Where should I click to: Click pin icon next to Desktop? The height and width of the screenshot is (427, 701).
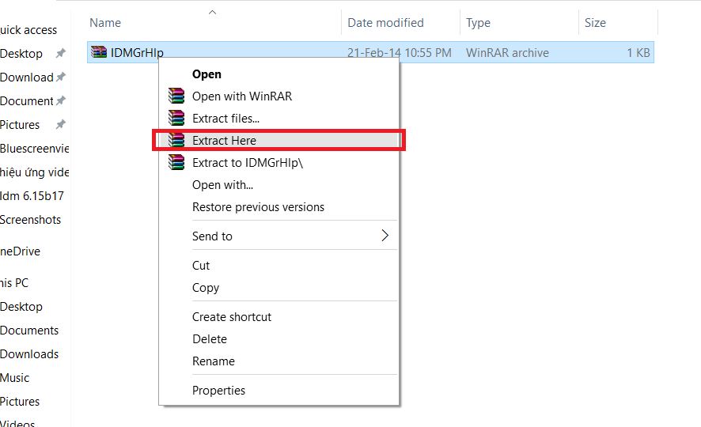60,54
